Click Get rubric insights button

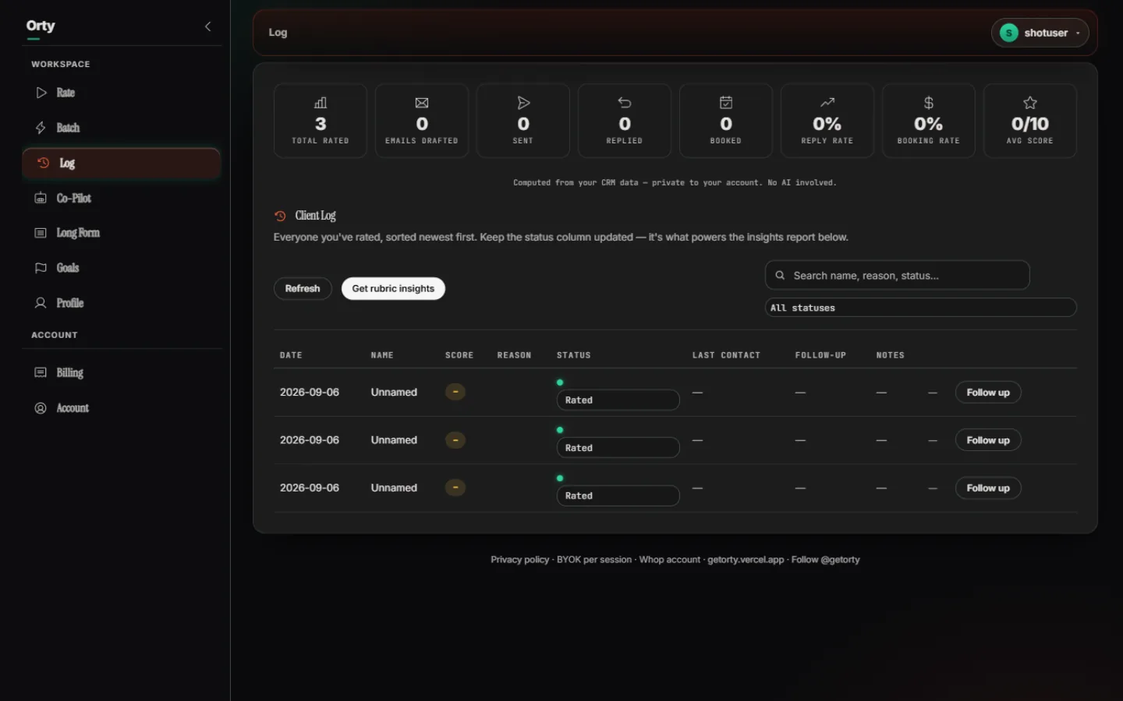click(x=393, y=288)
